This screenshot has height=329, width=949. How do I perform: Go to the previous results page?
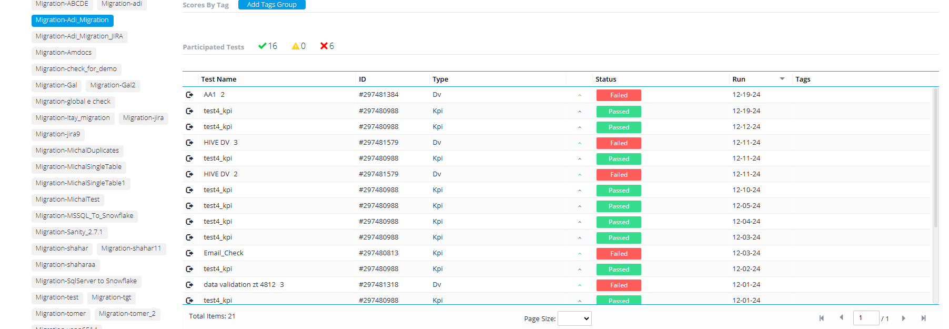[x=842, y=317]
